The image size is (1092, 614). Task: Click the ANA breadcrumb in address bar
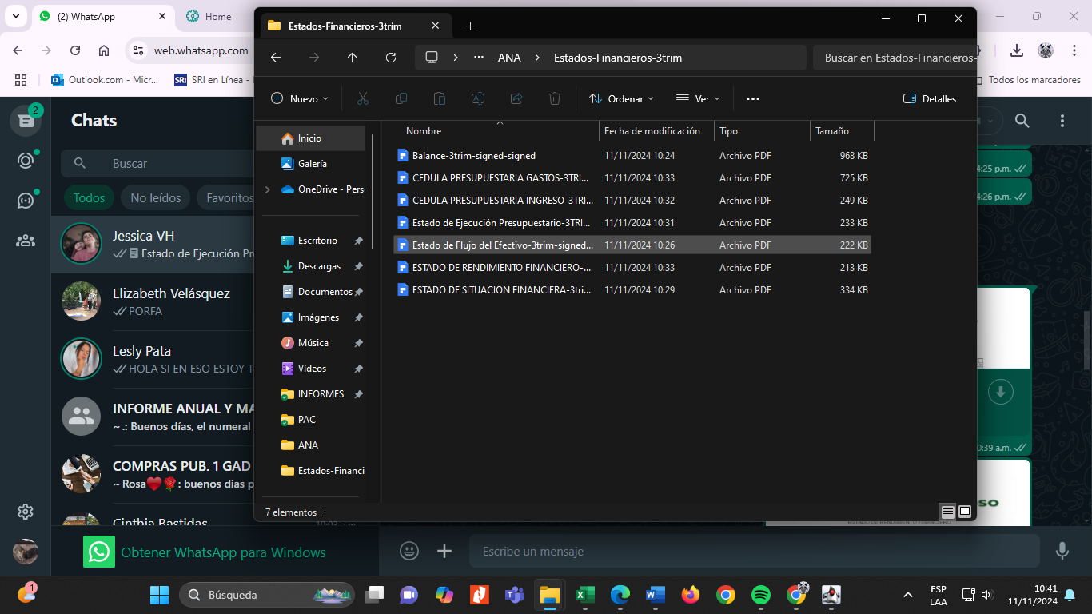tap(509, 58)
